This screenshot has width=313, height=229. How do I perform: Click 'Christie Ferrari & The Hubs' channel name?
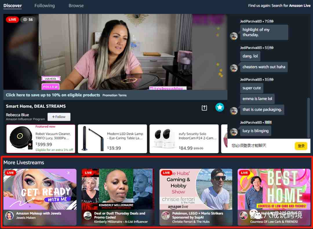191,222
